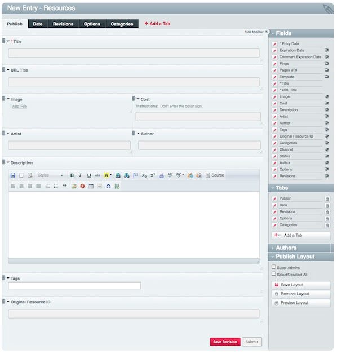Switch to the Date tab
This screenshot has height=353, width=337.
click(38, 24)
